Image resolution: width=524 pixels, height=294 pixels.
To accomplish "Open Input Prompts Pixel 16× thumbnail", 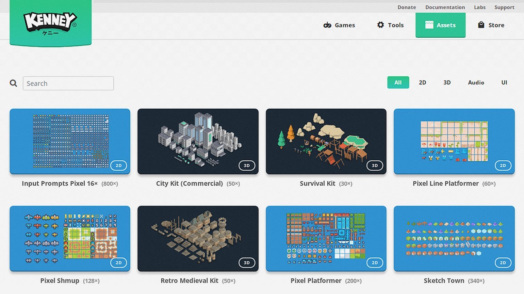I will click(70, 141).
